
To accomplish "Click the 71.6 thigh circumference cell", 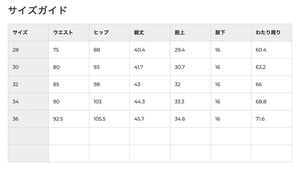I will (x=272, y=119).
